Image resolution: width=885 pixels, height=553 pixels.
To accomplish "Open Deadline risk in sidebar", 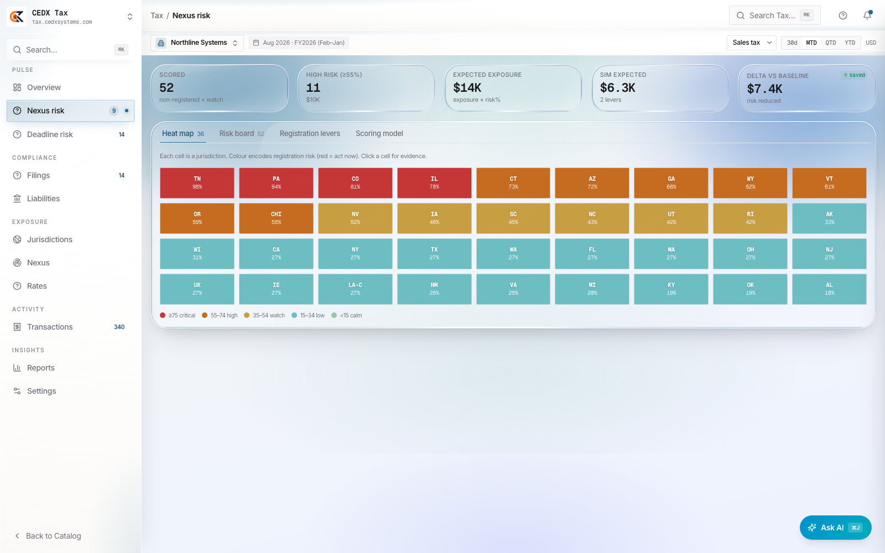I will coord(70,134).
